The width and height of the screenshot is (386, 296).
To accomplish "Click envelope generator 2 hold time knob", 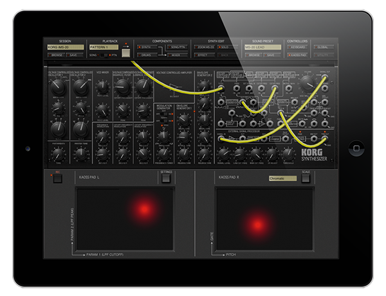I will [x=204, y=87].
